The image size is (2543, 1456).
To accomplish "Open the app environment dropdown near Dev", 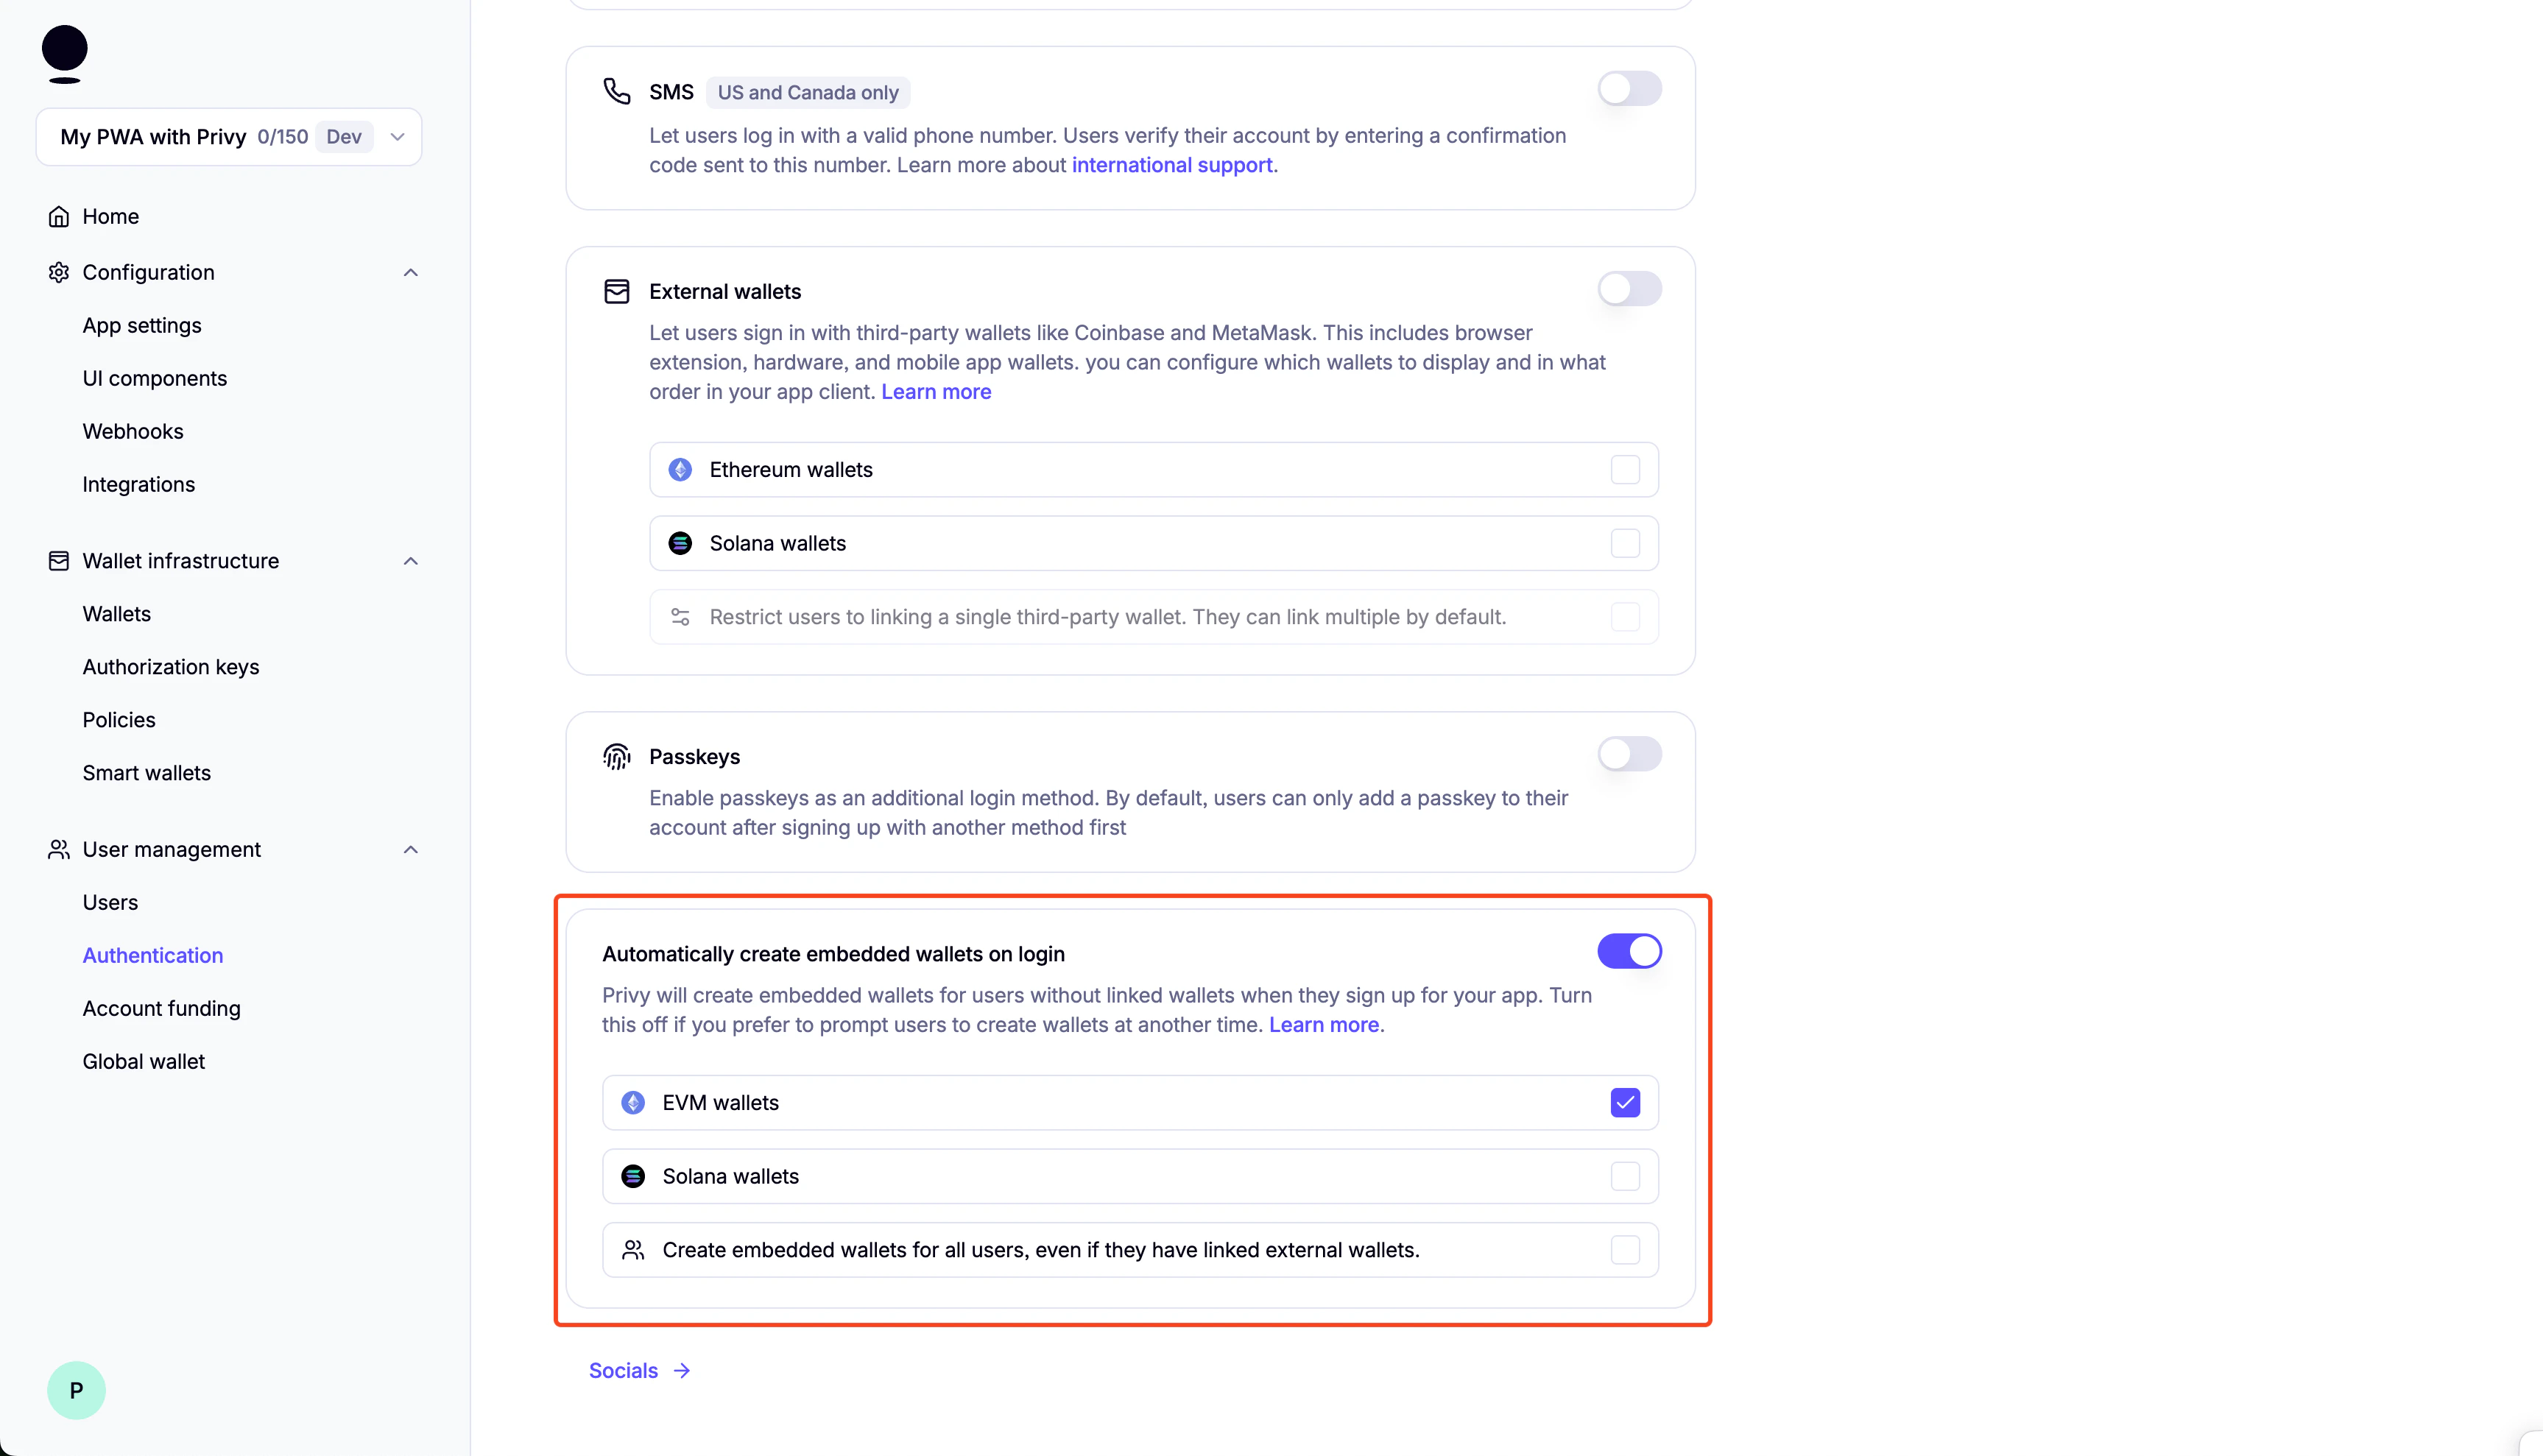I will pos(396,137).
